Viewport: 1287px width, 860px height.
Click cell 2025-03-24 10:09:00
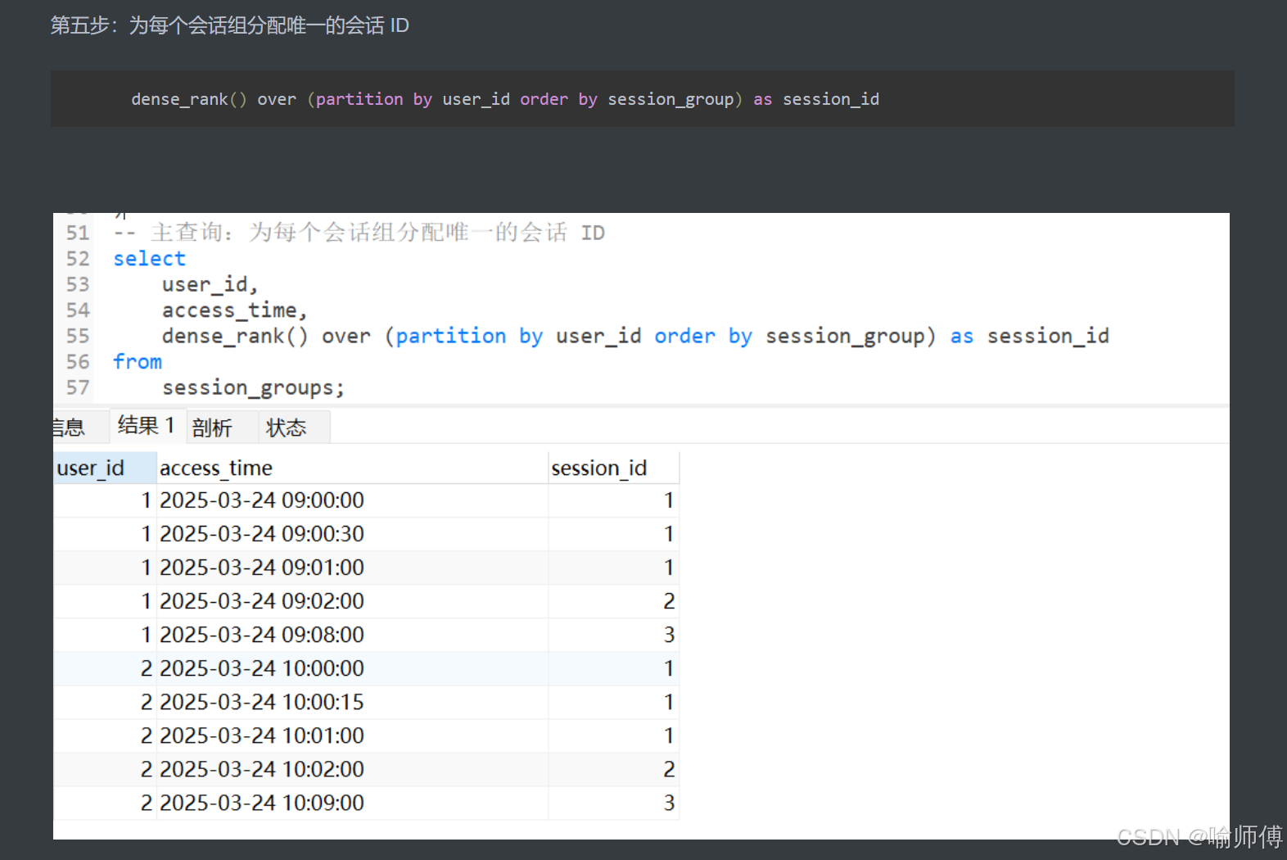(x=352, y=803)
